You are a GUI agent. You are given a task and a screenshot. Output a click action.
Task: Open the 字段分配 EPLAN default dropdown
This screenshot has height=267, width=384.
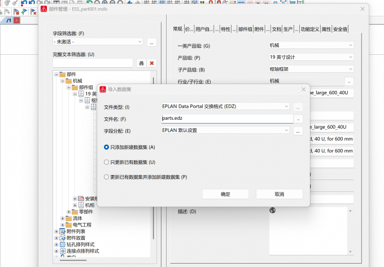(x=225, y=130)
